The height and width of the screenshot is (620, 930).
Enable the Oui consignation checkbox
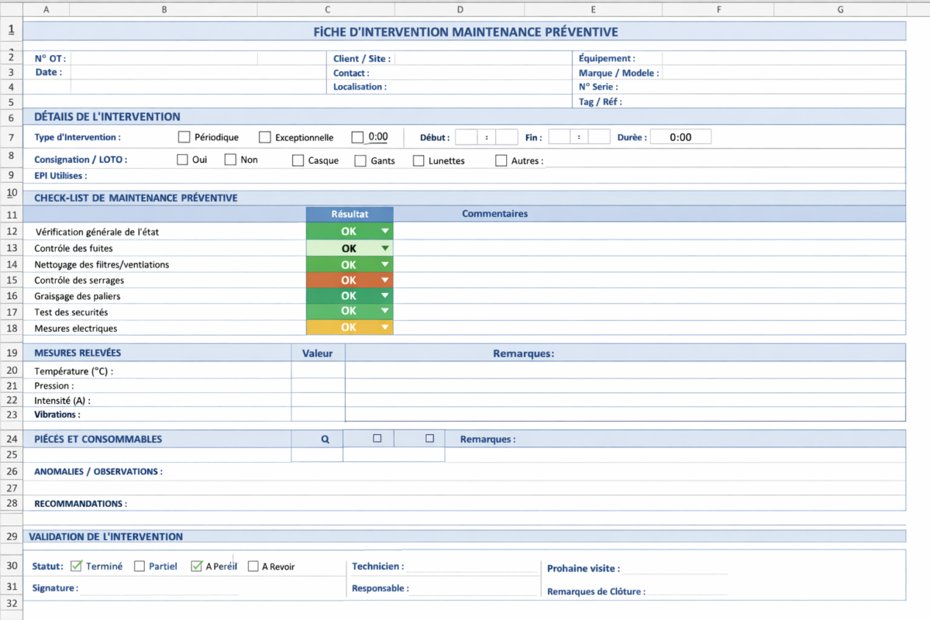182,160
